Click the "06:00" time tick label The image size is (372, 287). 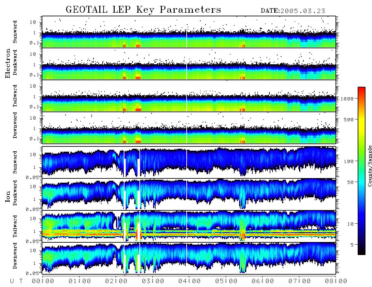point(263,281)
